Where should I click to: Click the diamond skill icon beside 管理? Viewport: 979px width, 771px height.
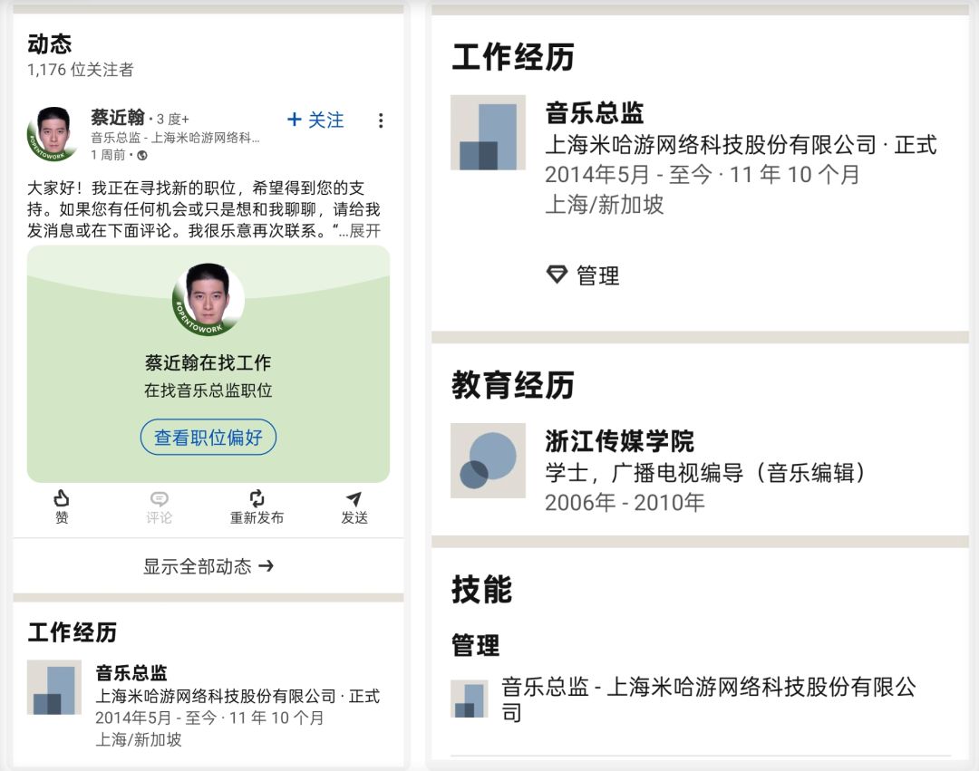(x=557, y=275)
